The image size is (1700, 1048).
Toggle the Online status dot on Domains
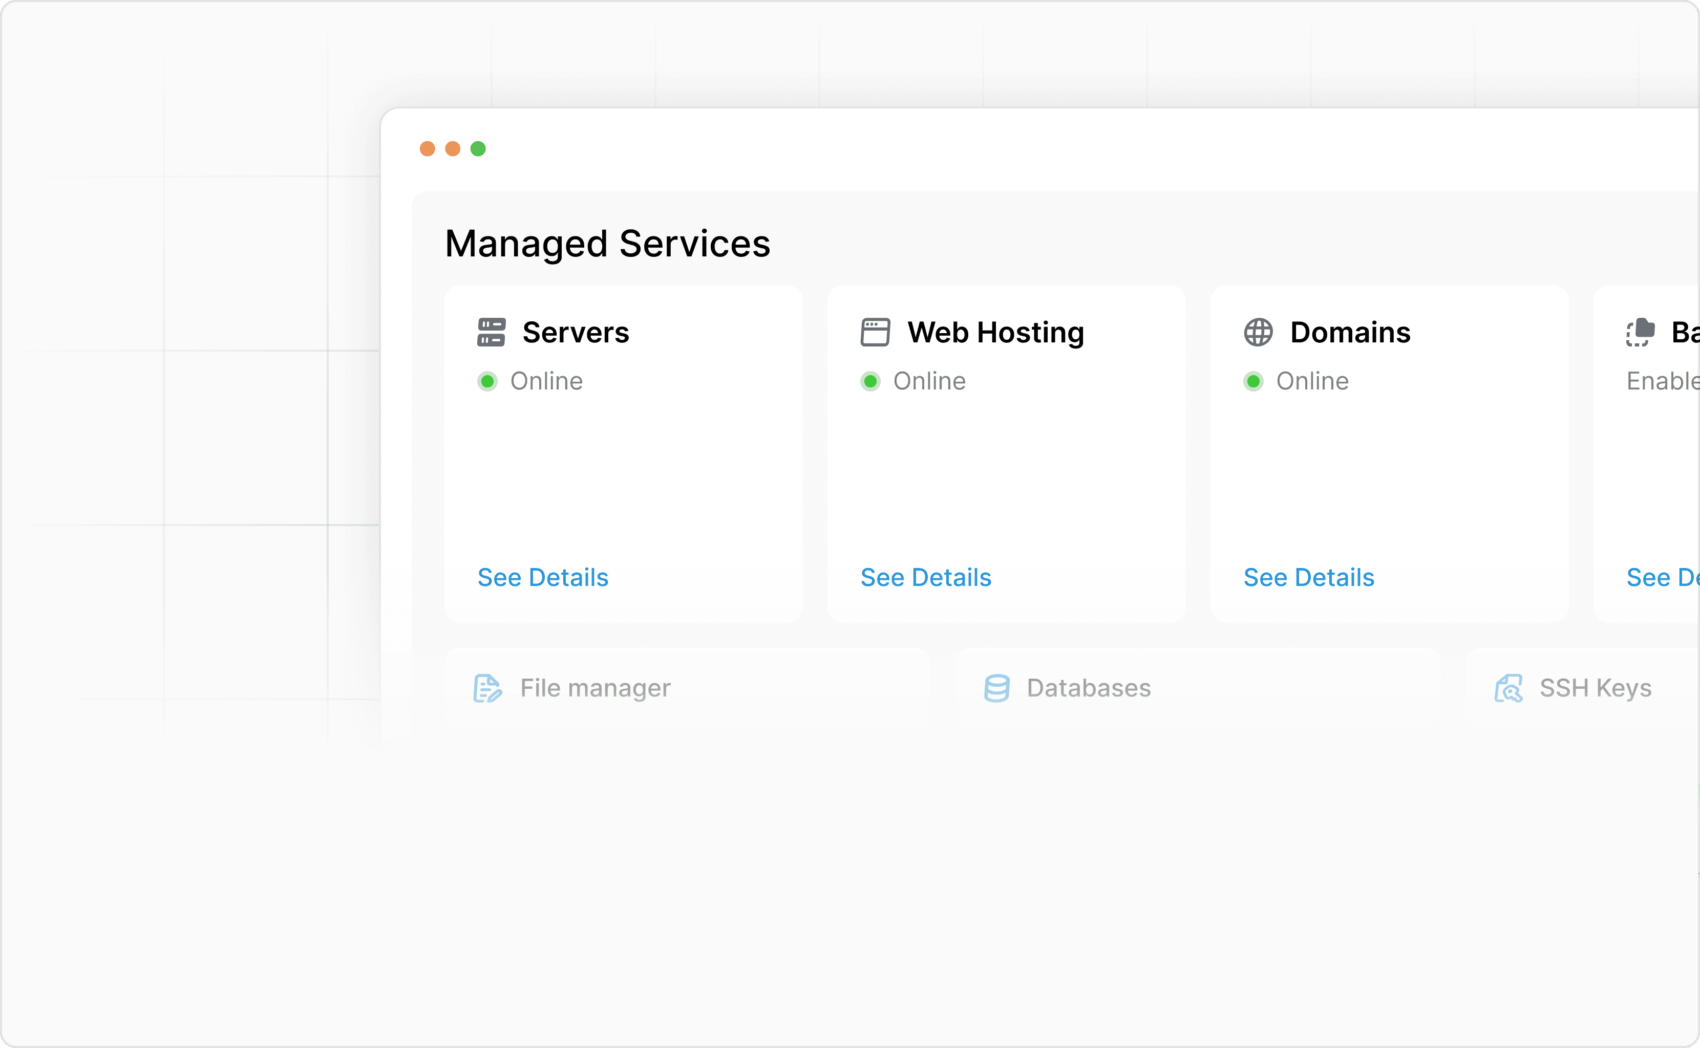1253,381
